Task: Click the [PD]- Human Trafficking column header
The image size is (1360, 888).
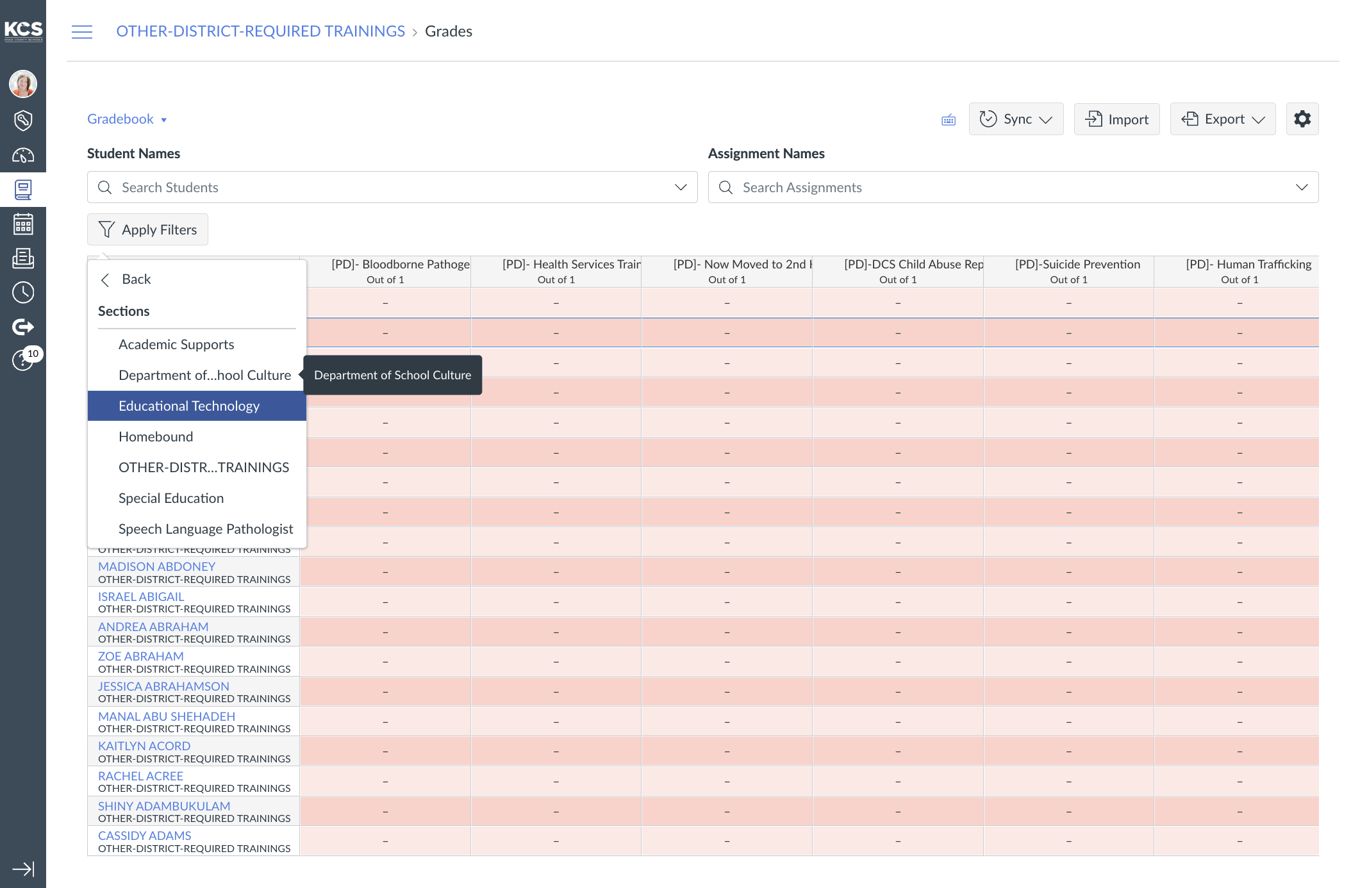Action: click(1237, 271)
